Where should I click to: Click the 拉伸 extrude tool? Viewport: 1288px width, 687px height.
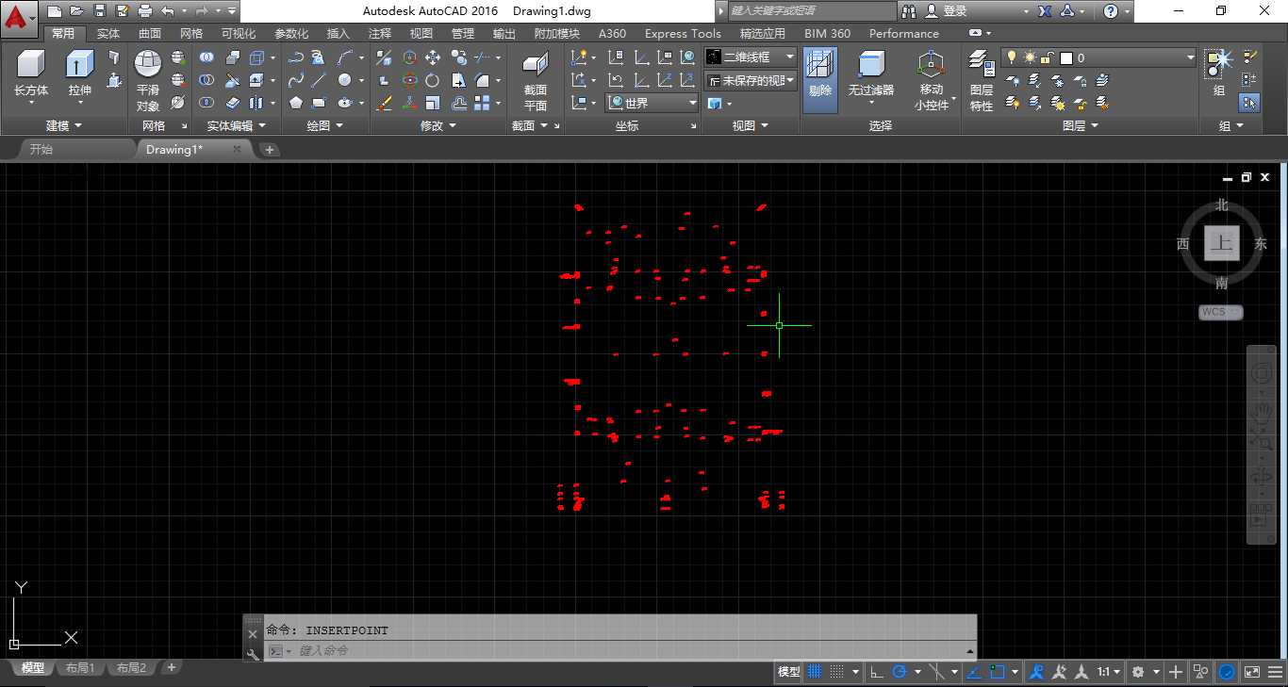(x=79, y=72)
